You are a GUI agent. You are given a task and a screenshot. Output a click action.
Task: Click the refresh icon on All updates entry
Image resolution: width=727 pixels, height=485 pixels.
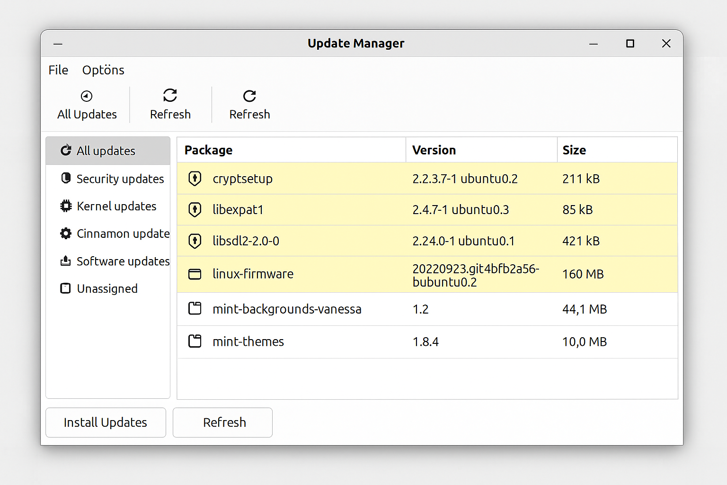[x=66, y=150]
